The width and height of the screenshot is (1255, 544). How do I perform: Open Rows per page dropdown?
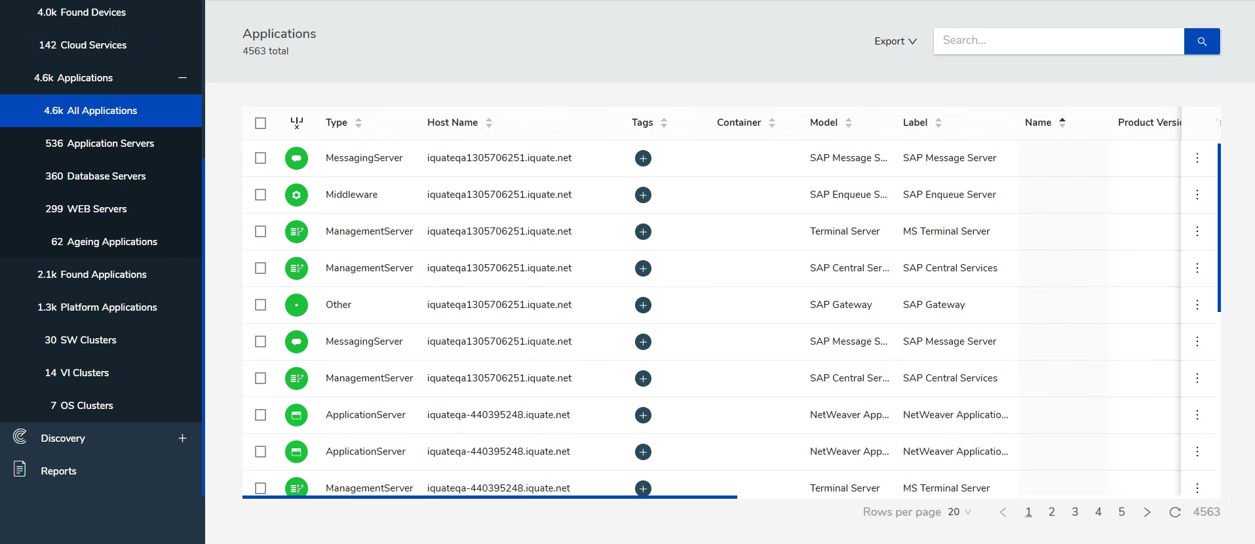point(959,512)
